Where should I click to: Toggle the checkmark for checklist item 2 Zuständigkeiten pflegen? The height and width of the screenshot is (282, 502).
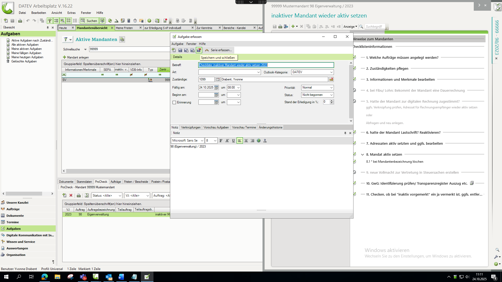pos(355,68)
